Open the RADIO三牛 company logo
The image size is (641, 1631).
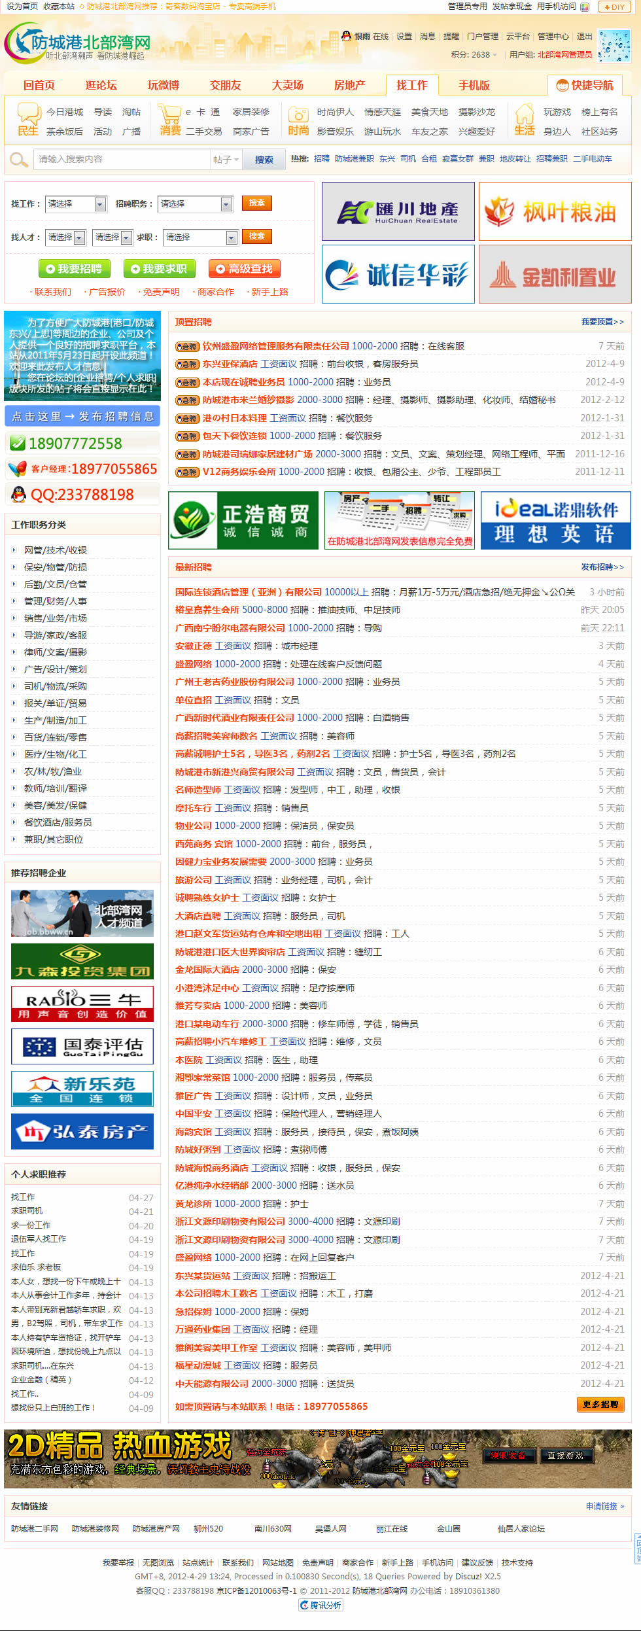coord(82,1004)
